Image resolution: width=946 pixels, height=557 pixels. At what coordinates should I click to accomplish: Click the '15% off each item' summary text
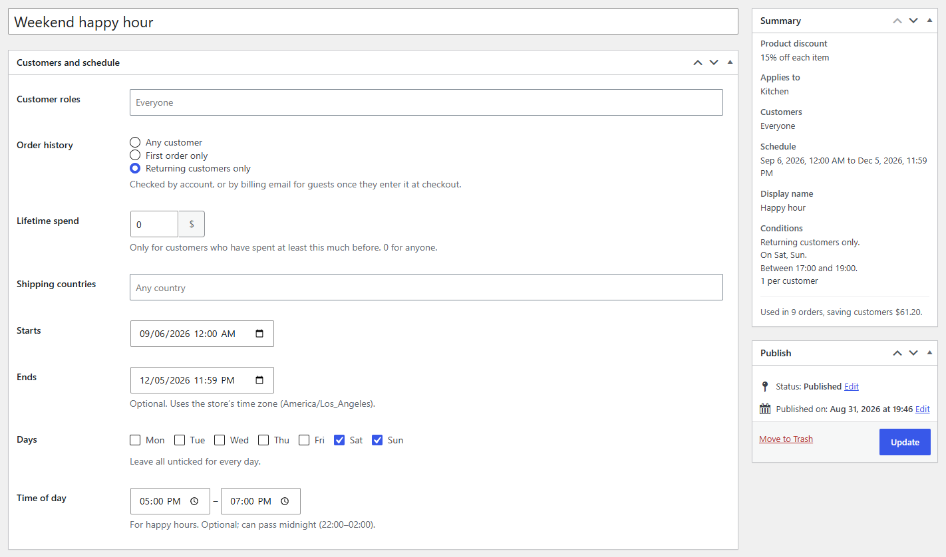(795, 57)
